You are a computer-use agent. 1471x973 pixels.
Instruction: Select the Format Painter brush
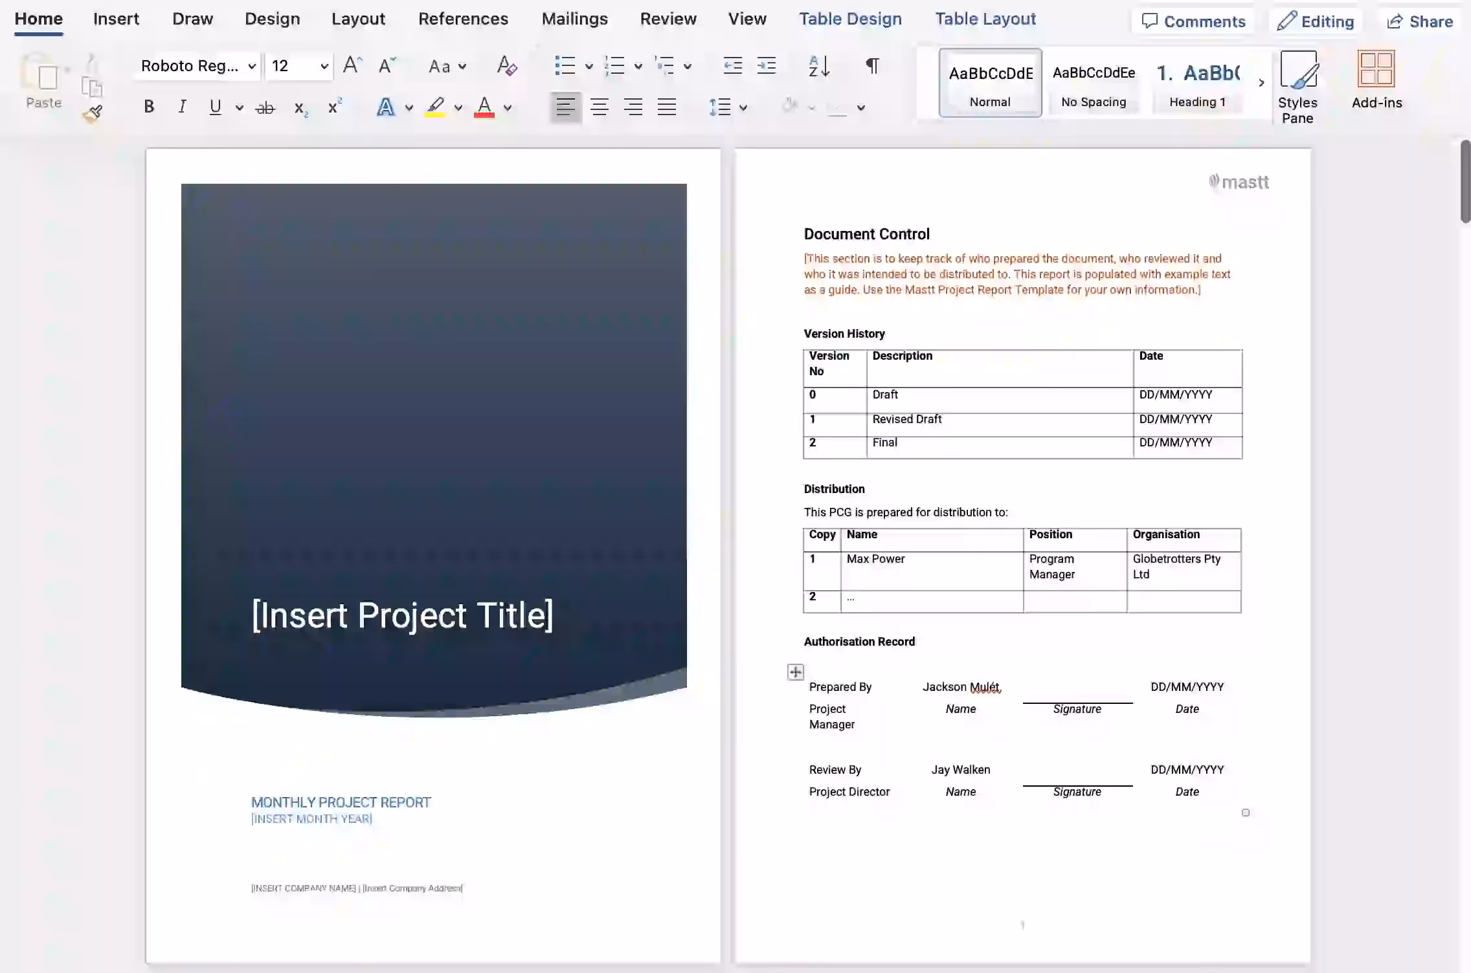(x=93, y=114)
